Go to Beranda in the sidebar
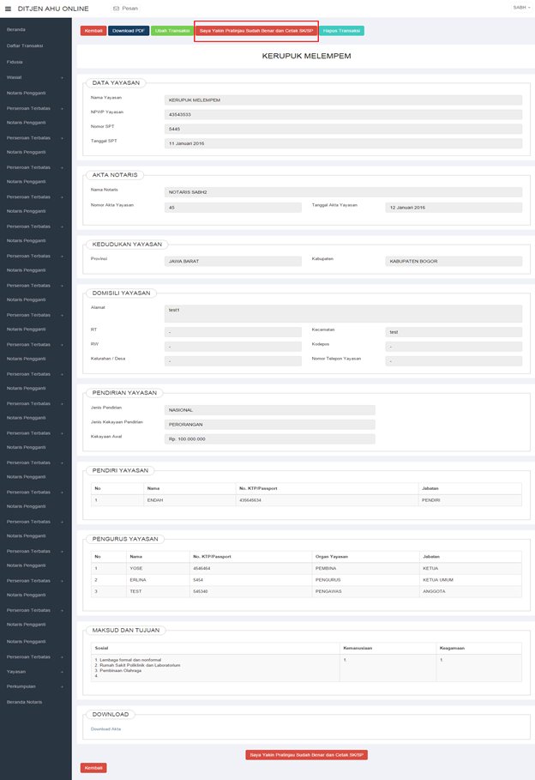This screenshot has width=535, height=780. pyautogui.click(x=16, y=30)
